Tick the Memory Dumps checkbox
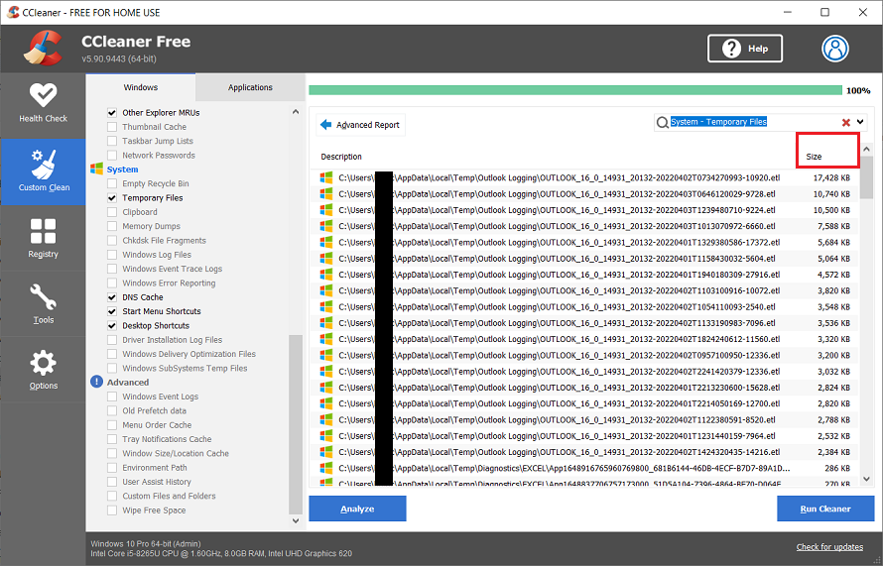Screen dimensions: 883x566 [112, 226]
